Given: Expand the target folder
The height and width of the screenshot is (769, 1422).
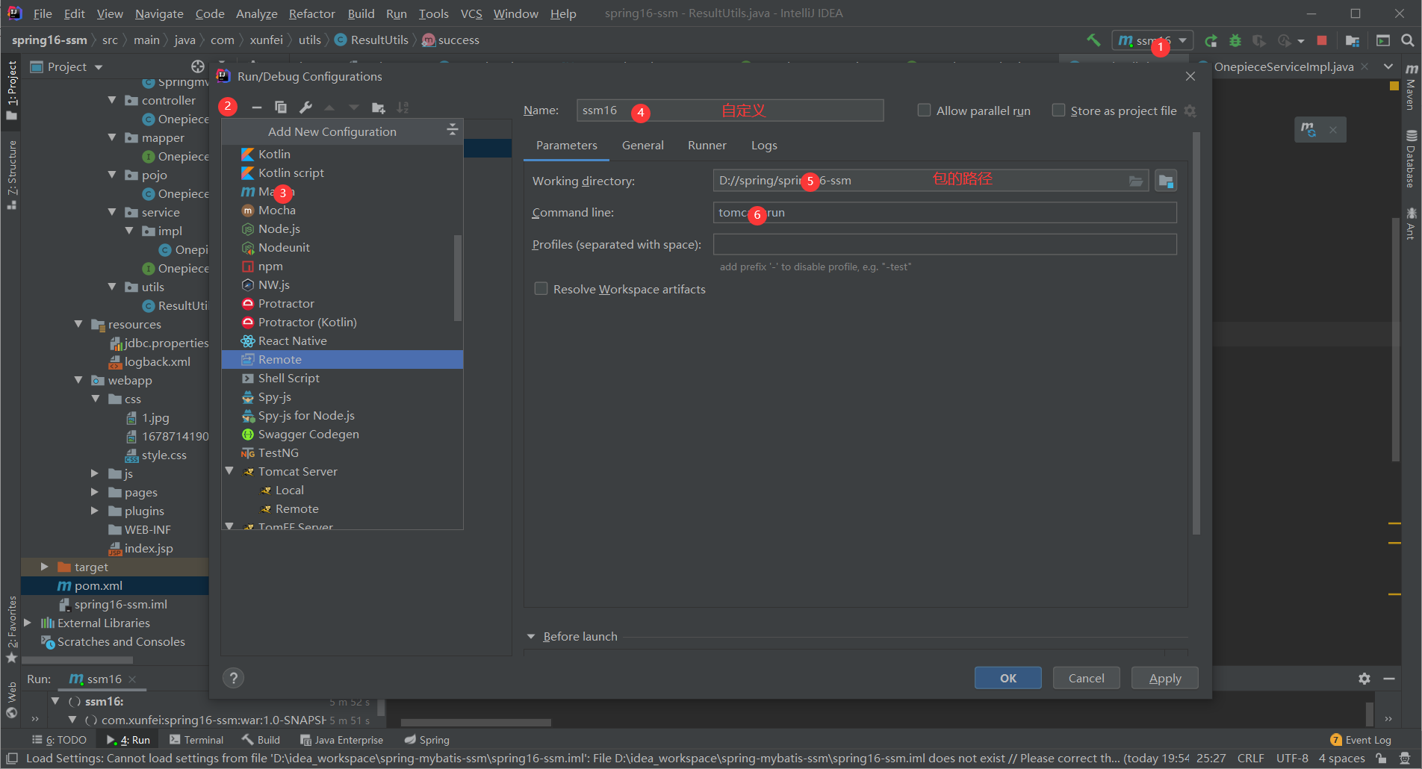Looking at the screenshot, I should (44, 567).
